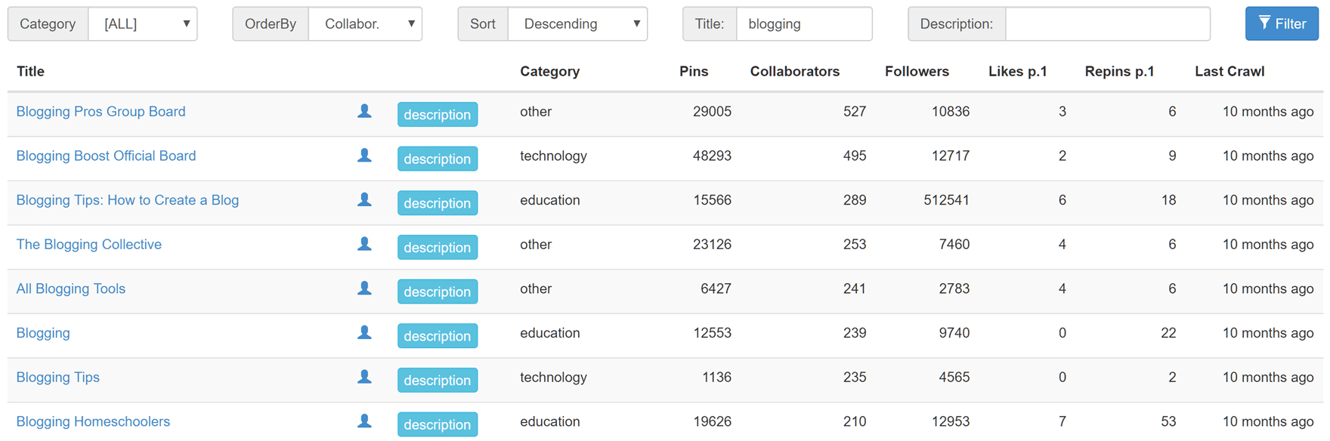1330x441 pixels.
Task: Open the Blogging Pros Group Board link
Action: pyautogui.click(x=101, y=111)
